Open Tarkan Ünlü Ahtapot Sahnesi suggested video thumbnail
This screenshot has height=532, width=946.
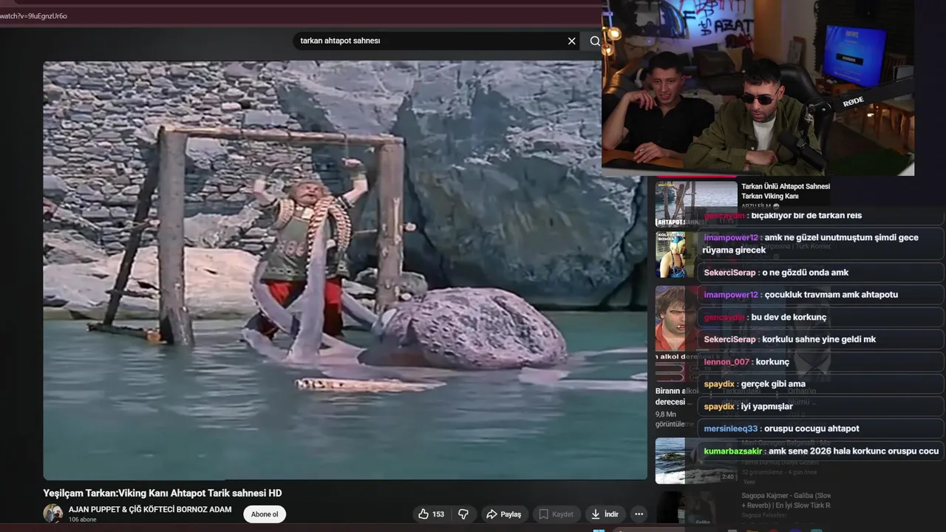[695, 204]
